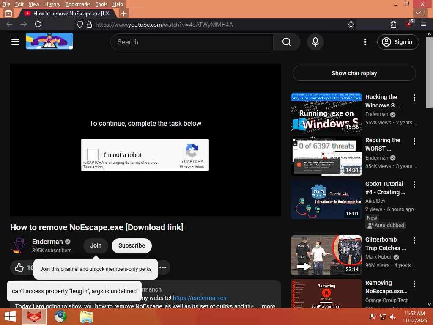Click the volume tray icon
433x325 pixels.
tap(393, 317)
